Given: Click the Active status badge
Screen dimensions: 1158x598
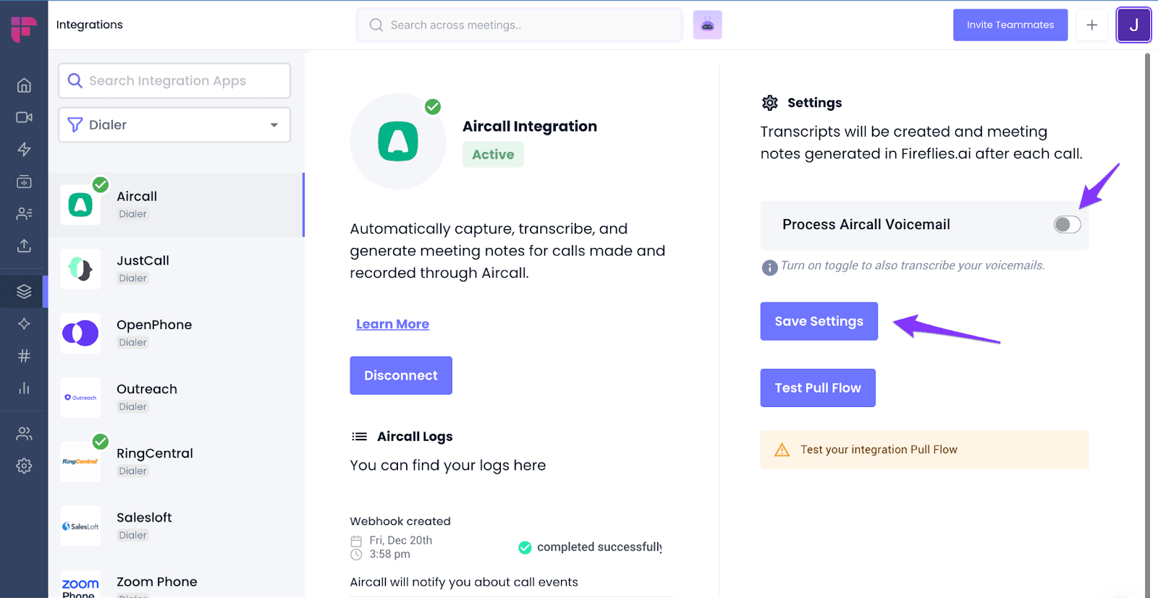Looking at the screenshot, I should tap(493, 154).
